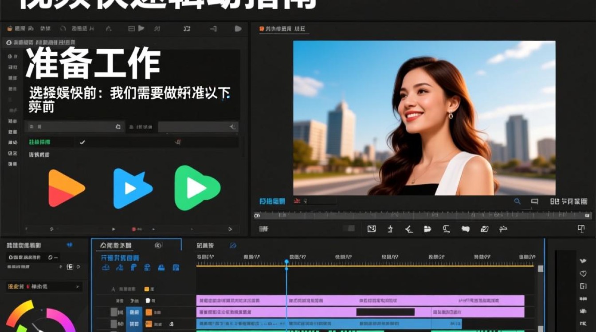
Task: Open the timeline sequence tab
Action: [205, 245]
